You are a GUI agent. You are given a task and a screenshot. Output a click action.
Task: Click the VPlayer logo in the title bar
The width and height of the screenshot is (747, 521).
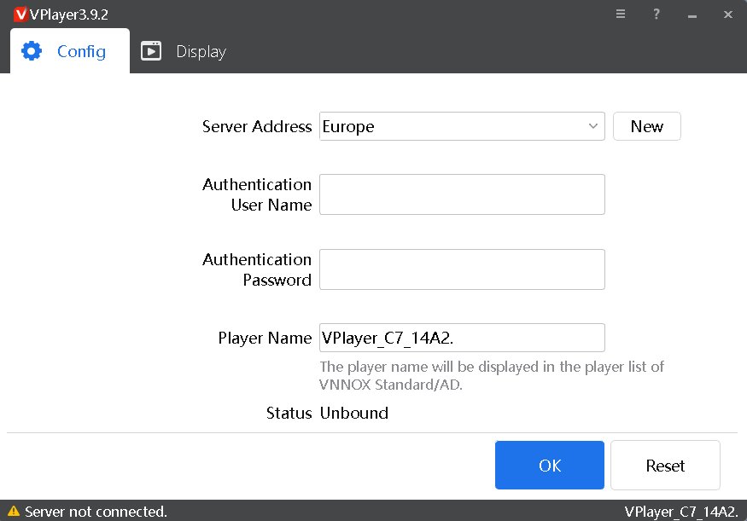click(x=20, y=14)
